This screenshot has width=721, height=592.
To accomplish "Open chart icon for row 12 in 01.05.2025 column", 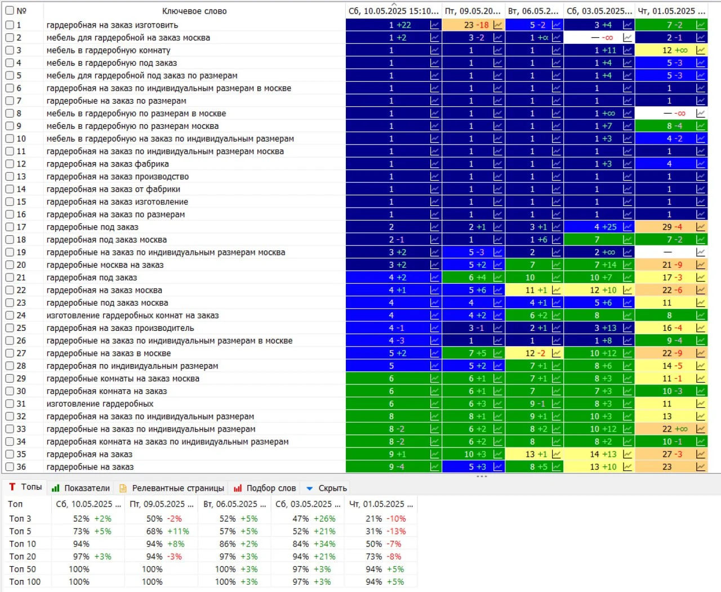I will click(701, 164).
